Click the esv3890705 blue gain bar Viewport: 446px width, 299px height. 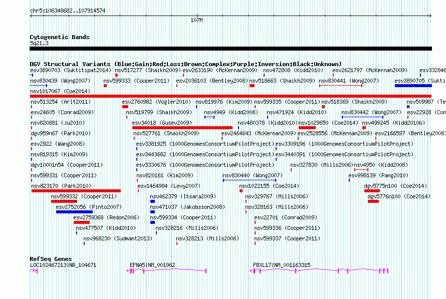tap(413, 86)
